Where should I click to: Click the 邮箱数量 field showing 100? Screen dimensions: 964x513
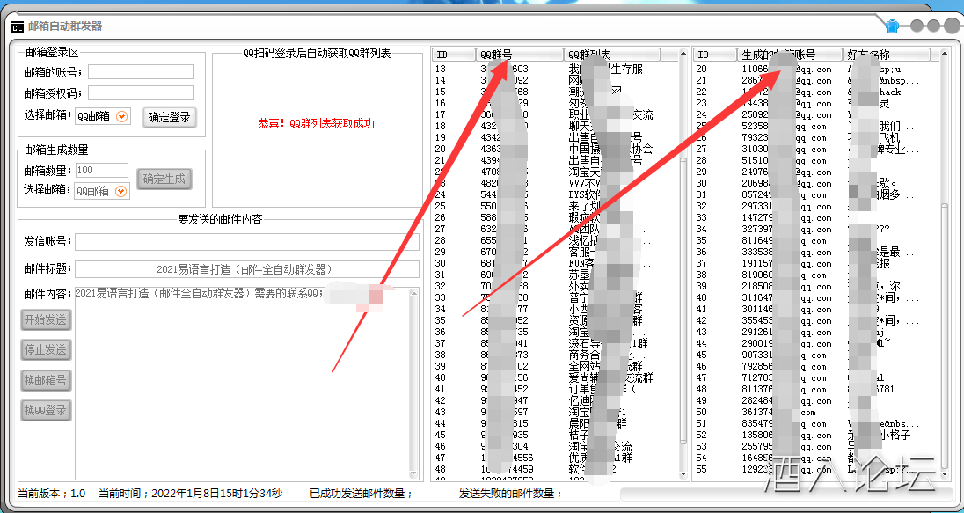[x=101, y=171]
